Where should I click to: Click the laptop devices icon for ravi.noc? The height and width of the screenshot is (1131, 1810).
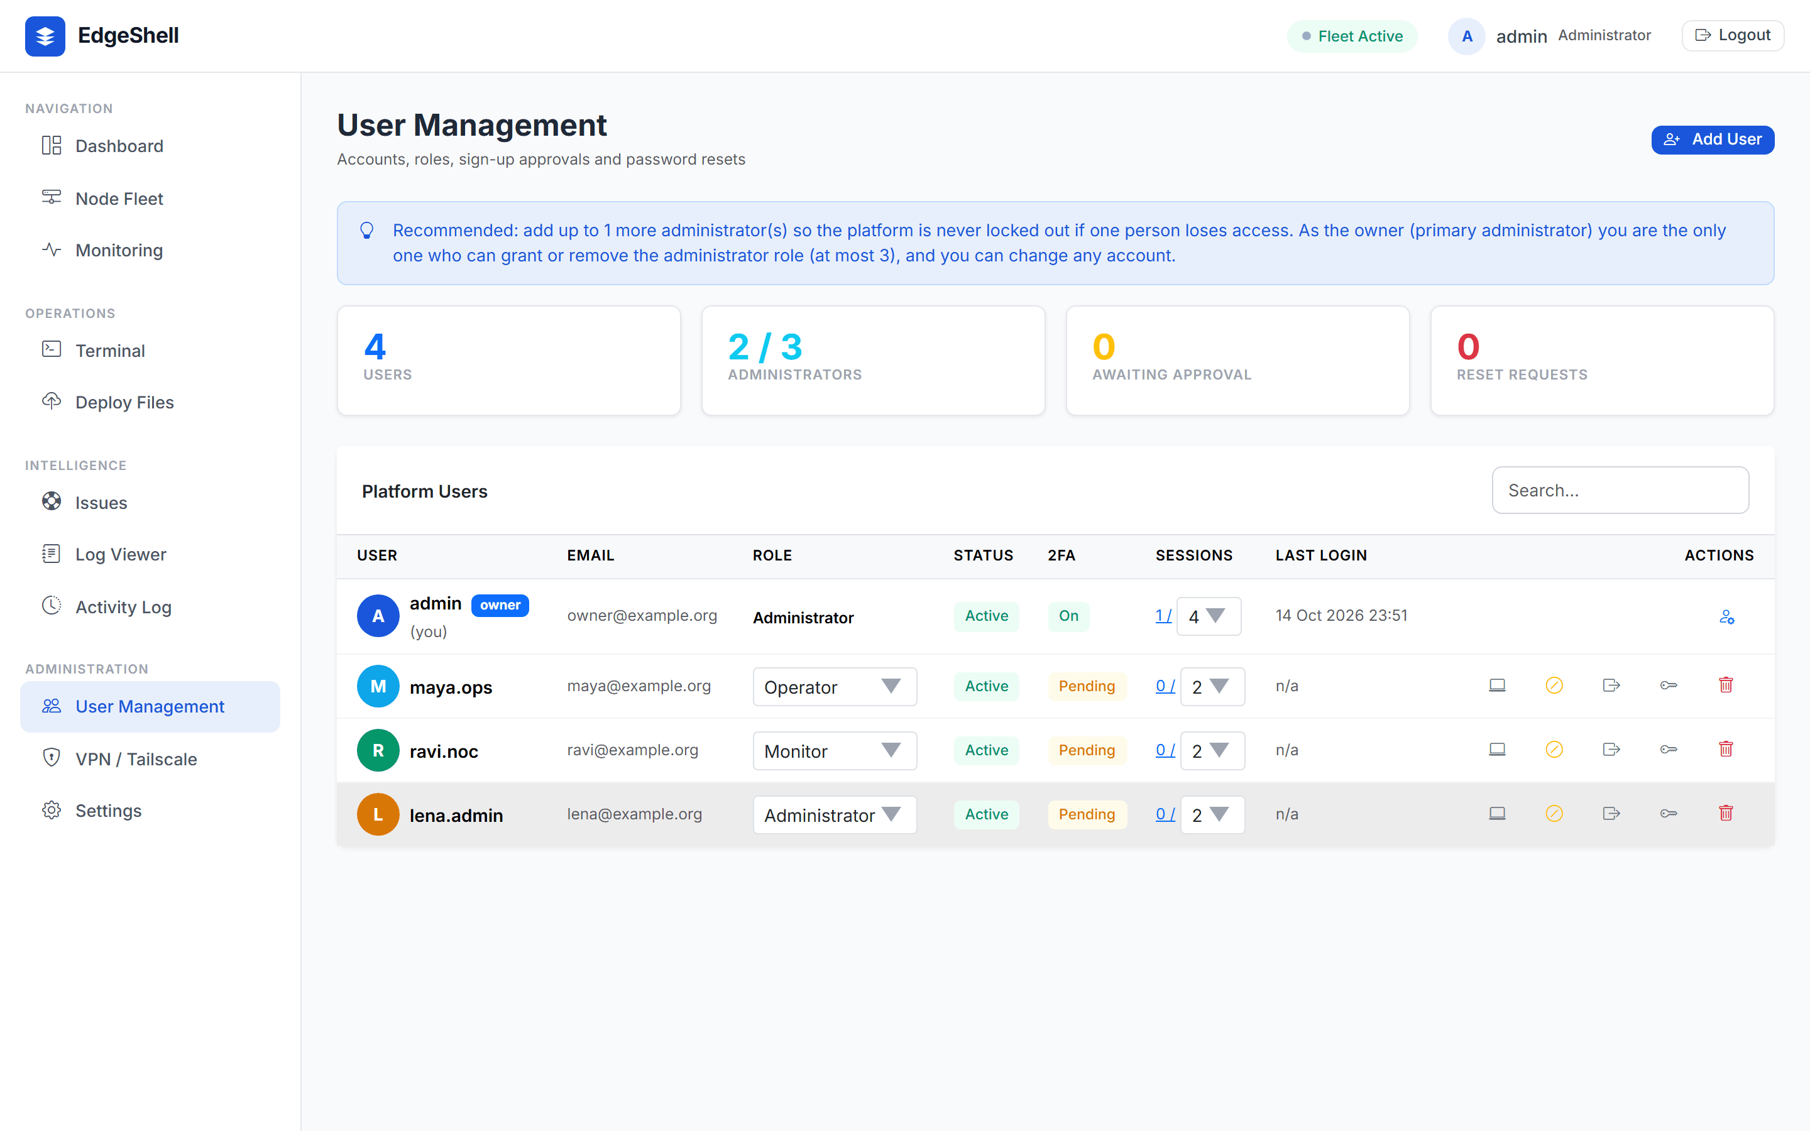1496,750
